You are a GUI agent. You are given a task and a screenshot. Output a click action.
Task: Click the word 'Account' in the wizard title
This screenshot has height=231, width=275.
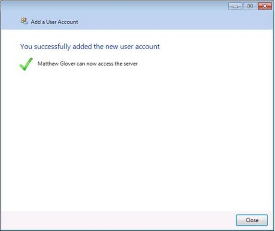coord(68,22)
